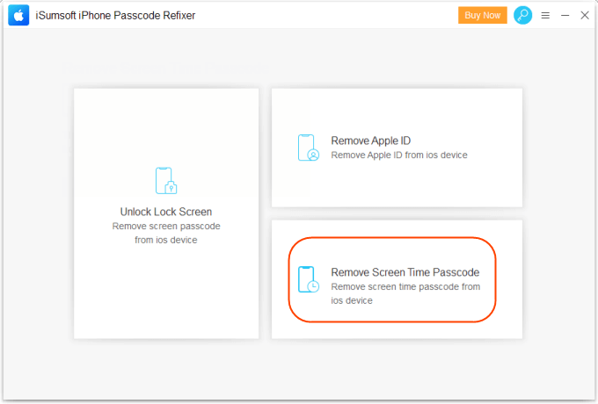This screenshot has width=598, height=404.
Task: Click 'Remove Apple ID from ios device' text
Action: [x=399, y=155]
